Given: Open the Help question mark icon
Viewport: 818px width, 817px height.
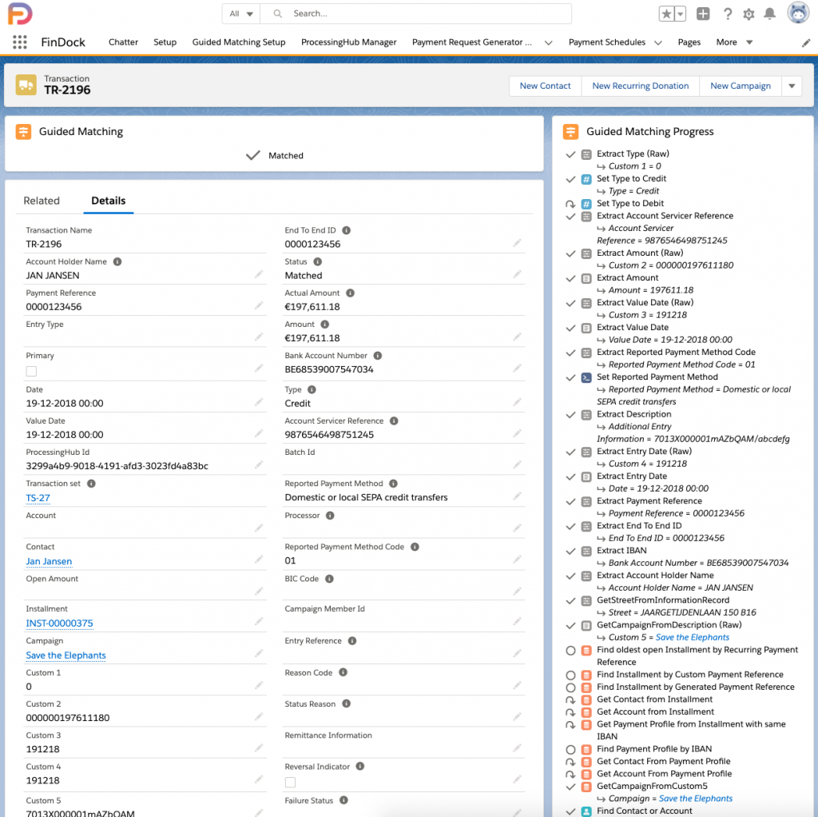Looking at the screenshot, I should 727,14.
